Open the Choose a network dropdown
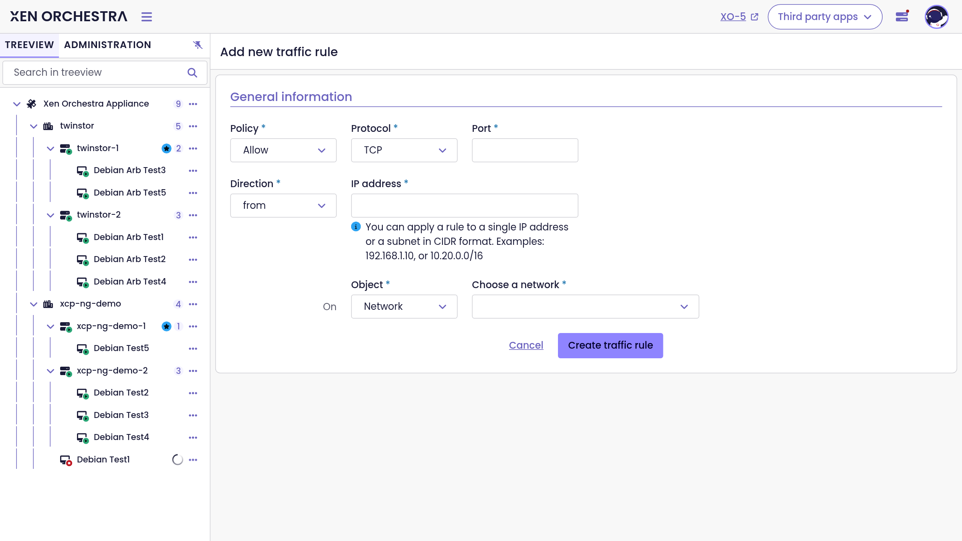962x541 pixels. (x=585, y=307)
